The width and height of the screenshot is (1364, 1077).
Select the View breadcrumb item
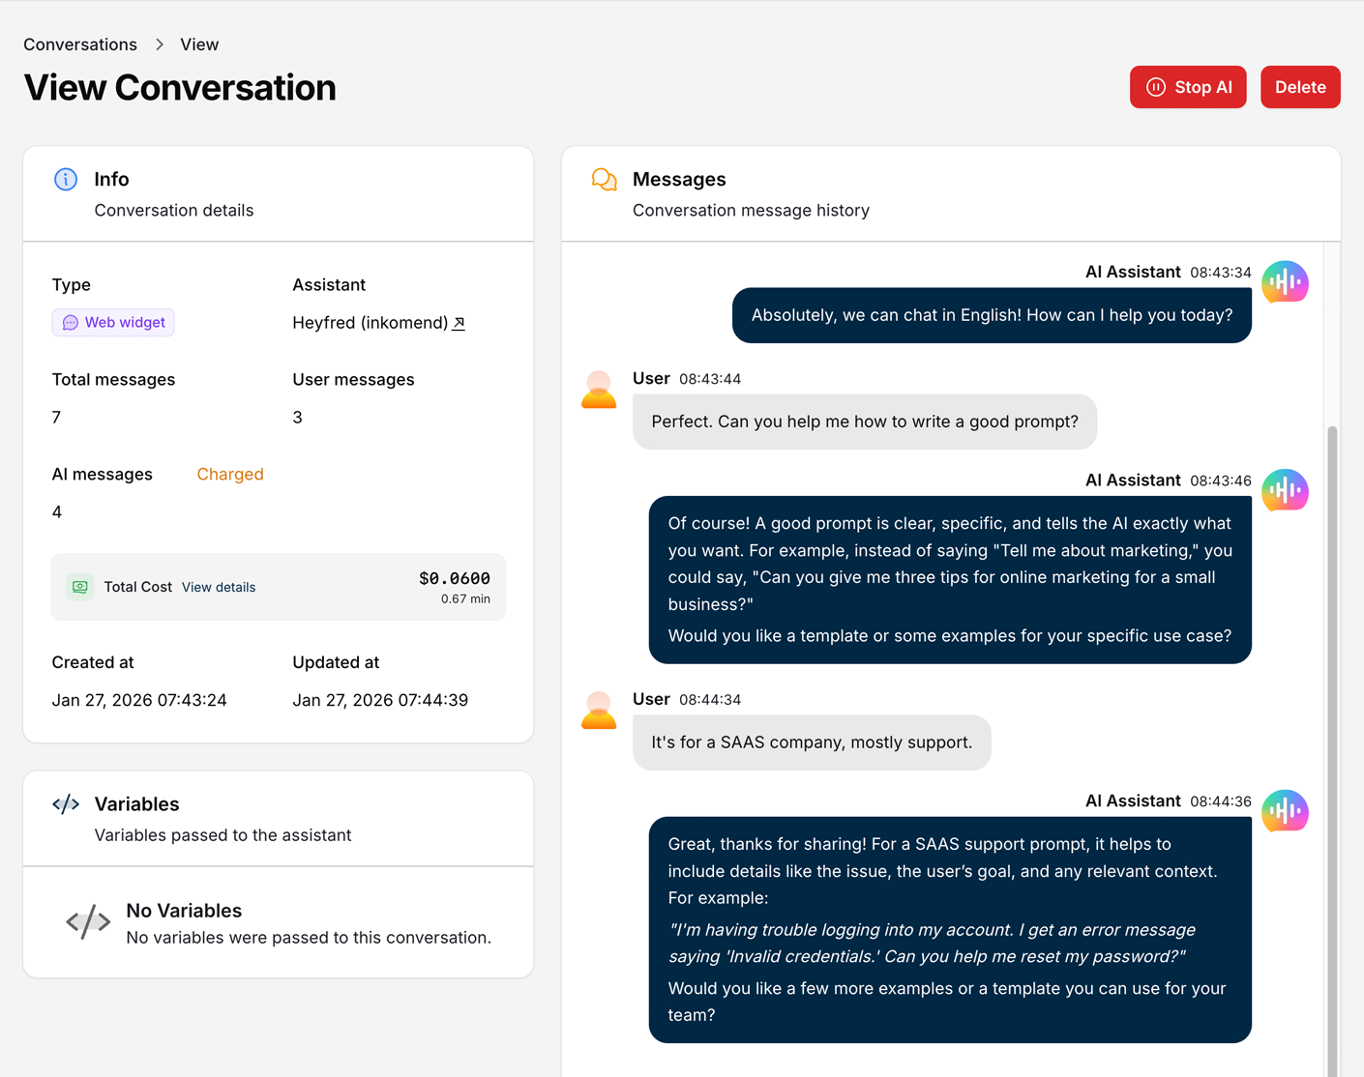pyautogui.click(x=199, y=44)
